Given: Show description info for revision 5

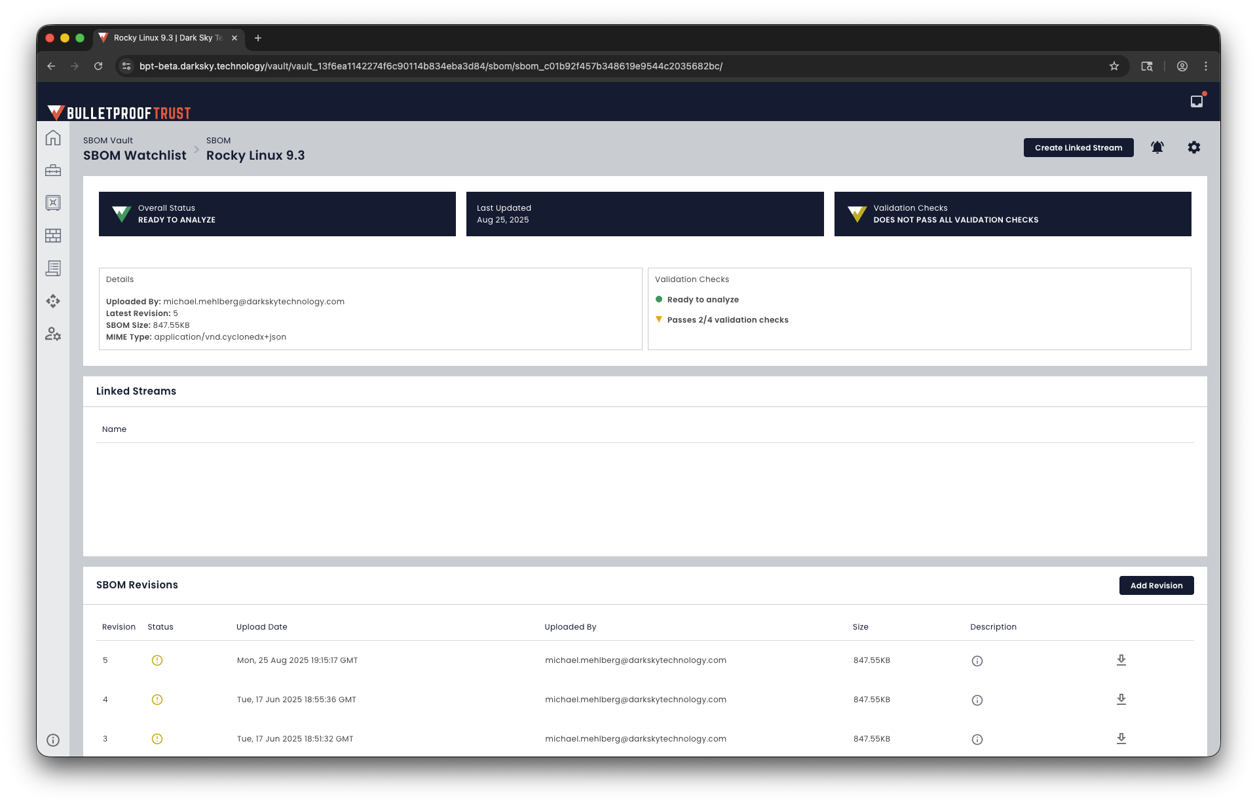Looking at the screenshot, I should (x=977, y=661).
